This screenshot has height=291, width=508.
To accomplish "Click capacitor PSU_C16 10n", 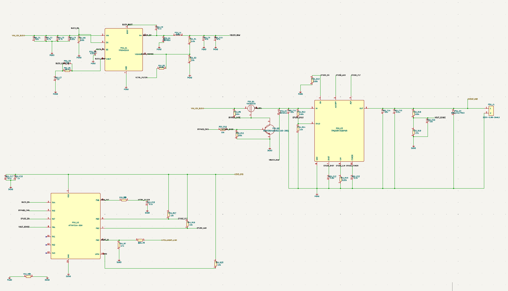I will (428, 120).
